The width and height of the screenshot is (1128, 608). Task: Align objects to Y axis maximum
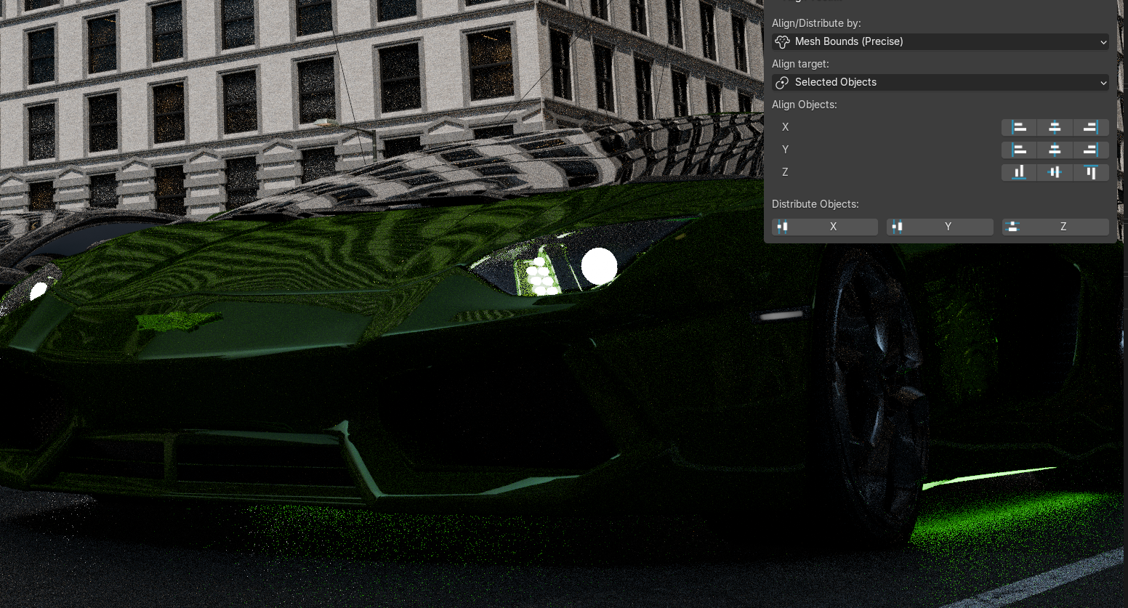(x=1090, y=150)
